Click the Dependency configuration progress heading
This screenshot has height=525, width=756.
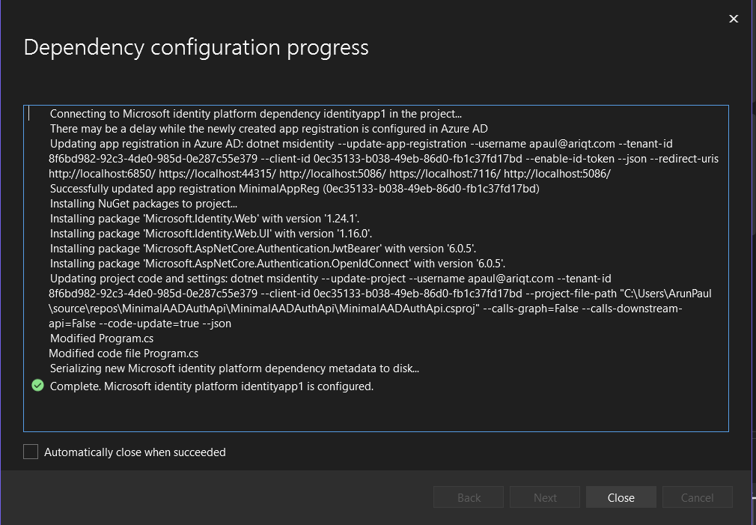tap(196, 48)
